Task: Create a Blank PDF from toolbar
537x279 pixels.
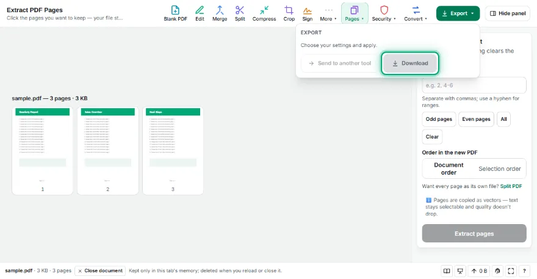Action: point(175,13)
